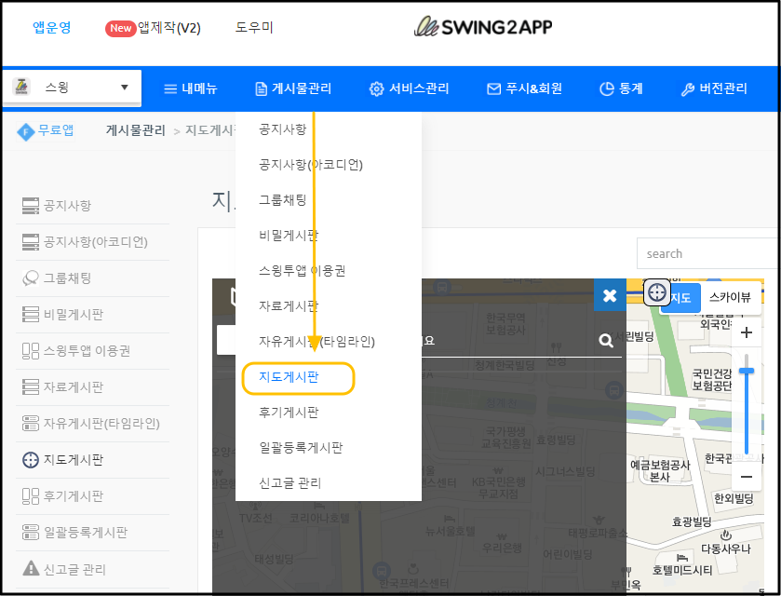Open the 게시물관리 dropdown menu
Screen dimensions: 781x596
pyautogui.click(x=292, y=89)
